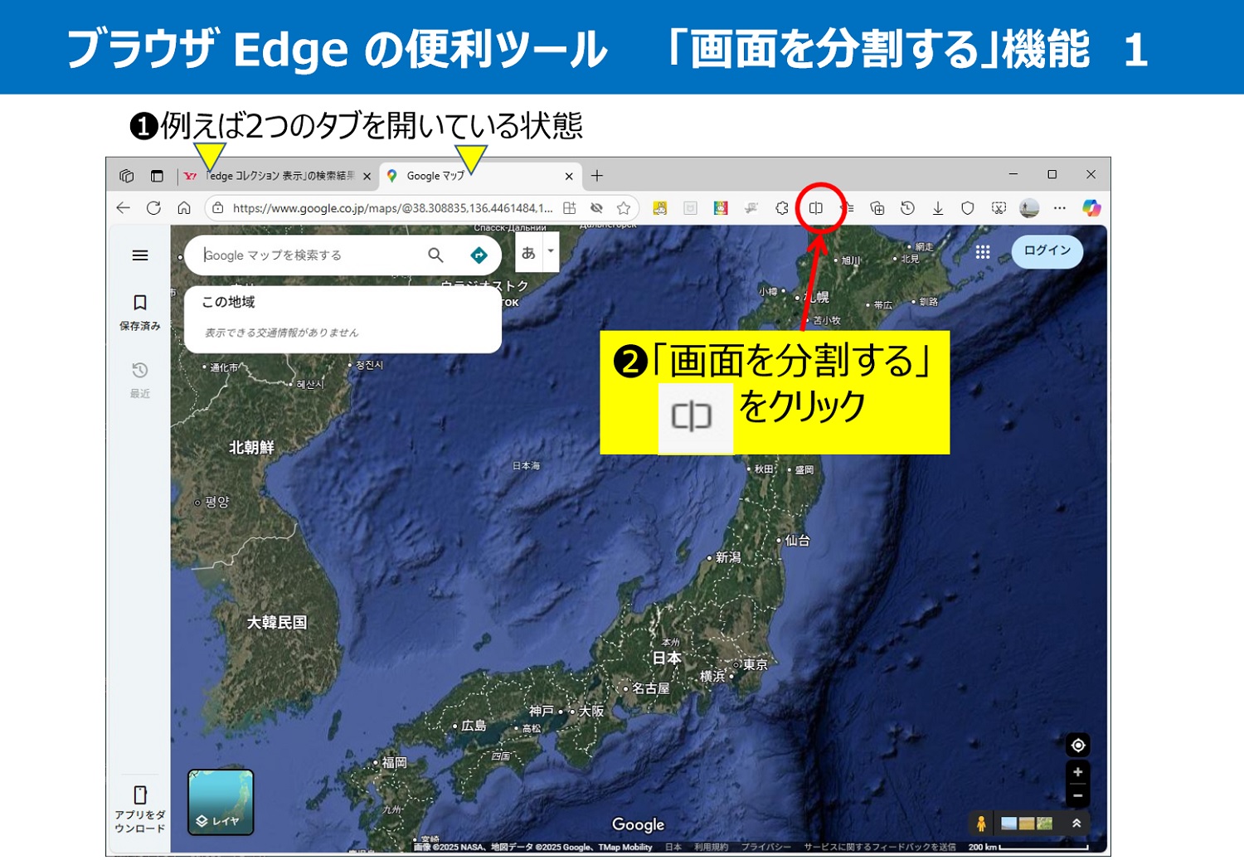Image resolution: width=1244 pixels, height=860 pixels.
Task: Drop the Street View pegman icon
Action: 981,824
